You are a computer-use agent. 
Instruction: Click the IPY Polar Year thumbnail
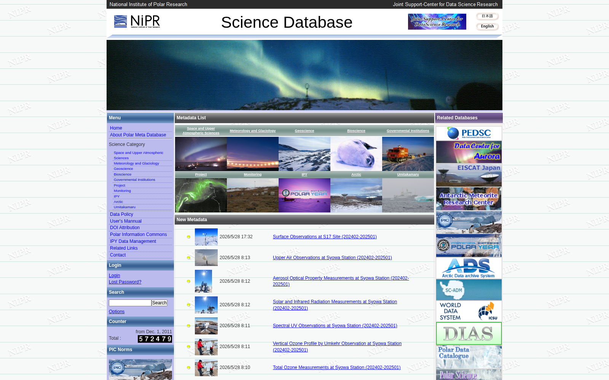click(304, 195)
